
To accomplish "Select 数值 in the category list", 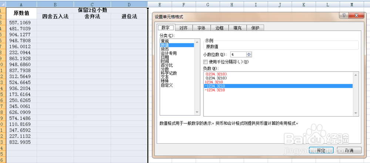I will (x=177, y=45).
